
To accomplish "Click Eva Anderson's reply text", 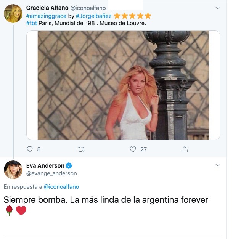I will point(106,200).
